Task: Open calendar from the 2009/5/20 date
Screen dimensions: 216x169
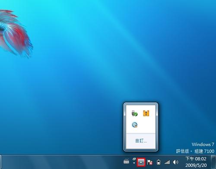Action: pyautogui.click(x=196, y=165)
